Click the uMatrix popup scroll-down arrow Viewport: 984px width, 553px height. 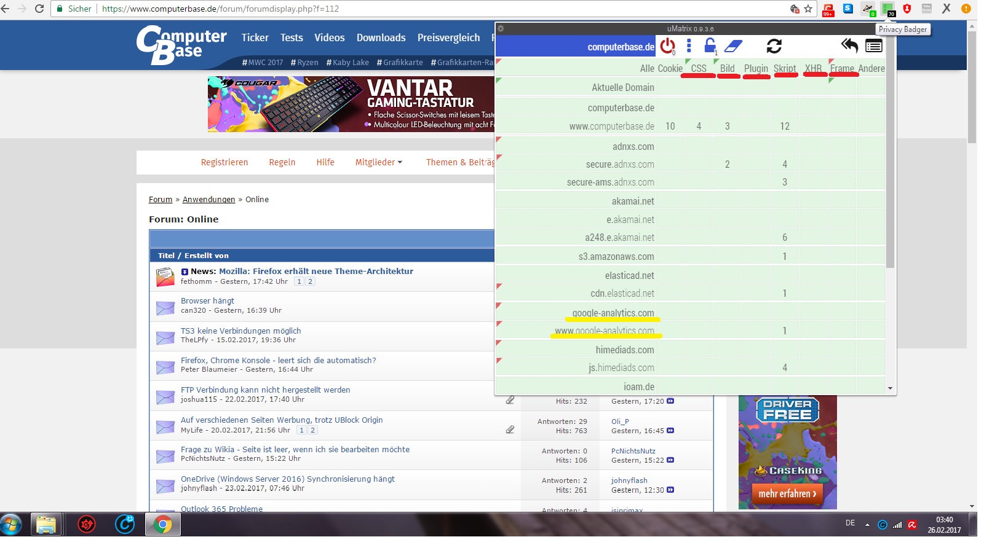pyautogui.click(x=890, y=388)
